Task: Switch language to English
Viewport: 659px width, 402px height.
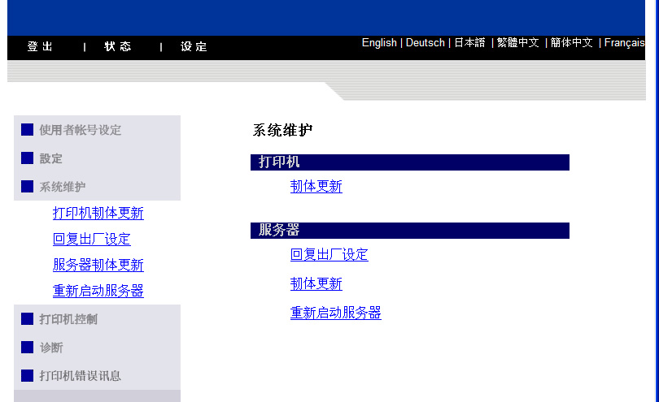Action: pos(379,43)
